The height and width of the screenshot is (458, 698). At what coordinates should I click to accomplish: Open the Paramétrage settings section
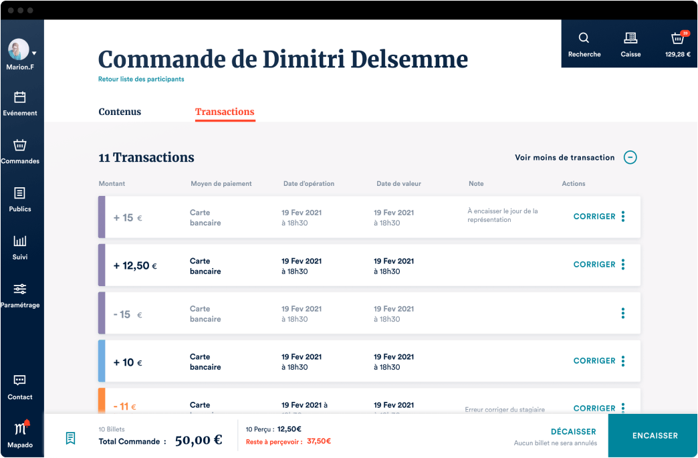click(21, 294)
